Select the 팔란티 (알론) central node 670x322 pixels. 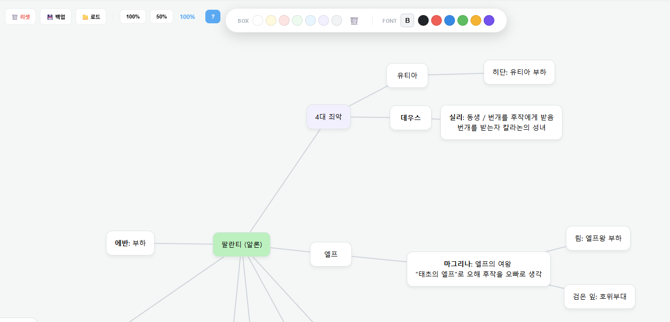click(x=241, y=244)
